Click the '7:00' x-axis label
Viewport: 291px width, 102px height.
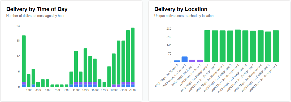(x=57, y=90)
